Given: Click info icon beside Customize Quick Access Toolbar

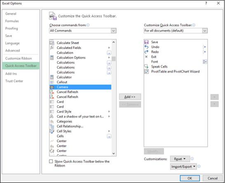Looking at the screenshot, I should click(x=194, y=25).
